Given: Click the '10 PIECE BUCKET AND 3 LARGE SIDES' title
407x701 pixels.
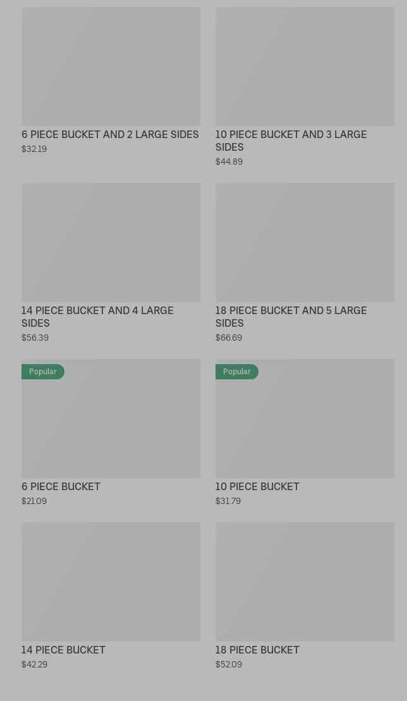Looking at the screenshot, I should [291, 141].
